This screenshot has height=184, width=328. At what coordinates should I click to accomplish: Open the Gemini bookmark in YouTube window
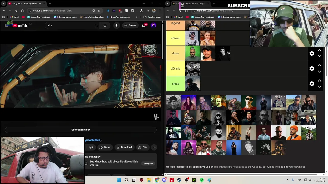[x=118, y=17]
